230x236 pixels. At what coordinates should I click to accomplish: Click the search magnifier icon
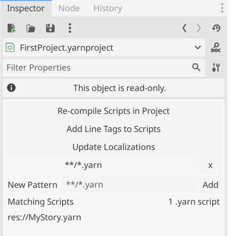pos(196,67)
